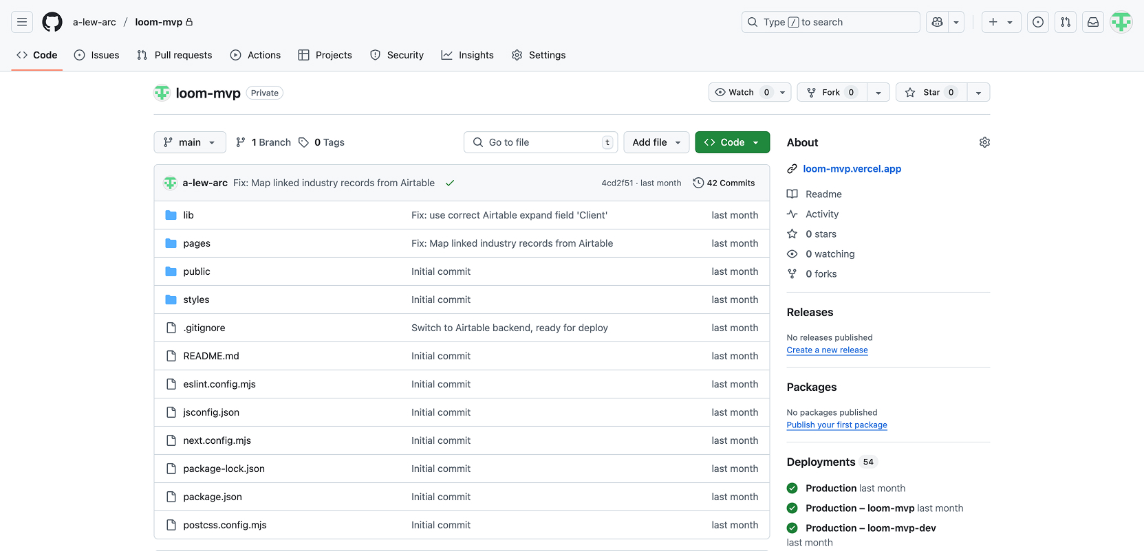
Task: Click the lock icon beside loom-mvp breadcrumb
Action: 189,22
